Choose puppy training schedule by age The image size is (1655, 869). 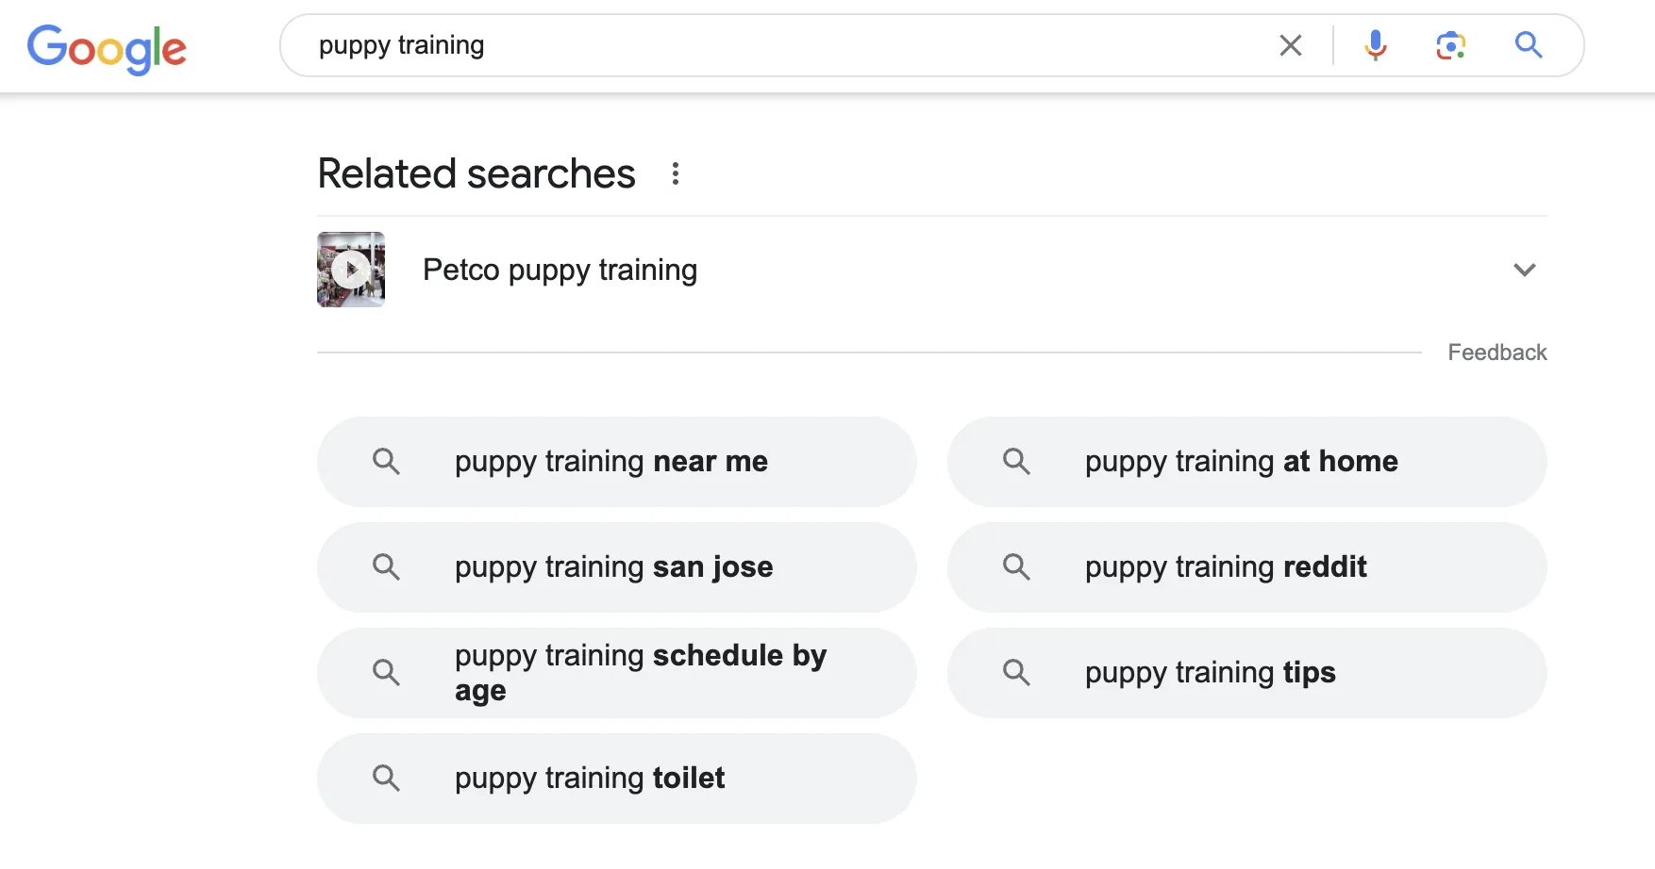point(616,673)
